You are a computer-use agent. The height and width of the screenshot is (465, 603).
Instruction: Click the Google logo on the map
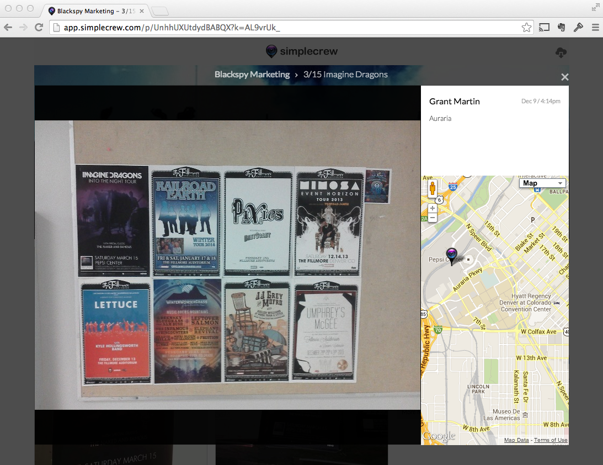[x=439, y=436]
